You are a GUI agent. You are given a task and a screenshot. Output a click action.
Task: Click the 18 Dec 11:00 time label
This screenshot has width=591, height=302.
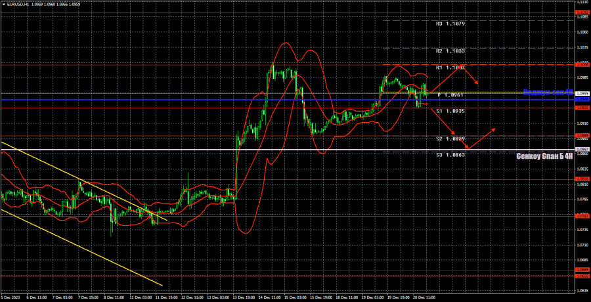(x=347, y=297)
